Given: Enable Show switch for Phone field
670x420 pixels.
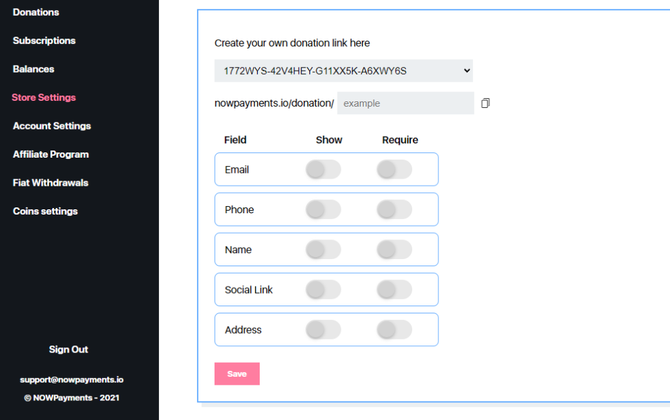Looking at the screenshot, I should click(323, 209).
